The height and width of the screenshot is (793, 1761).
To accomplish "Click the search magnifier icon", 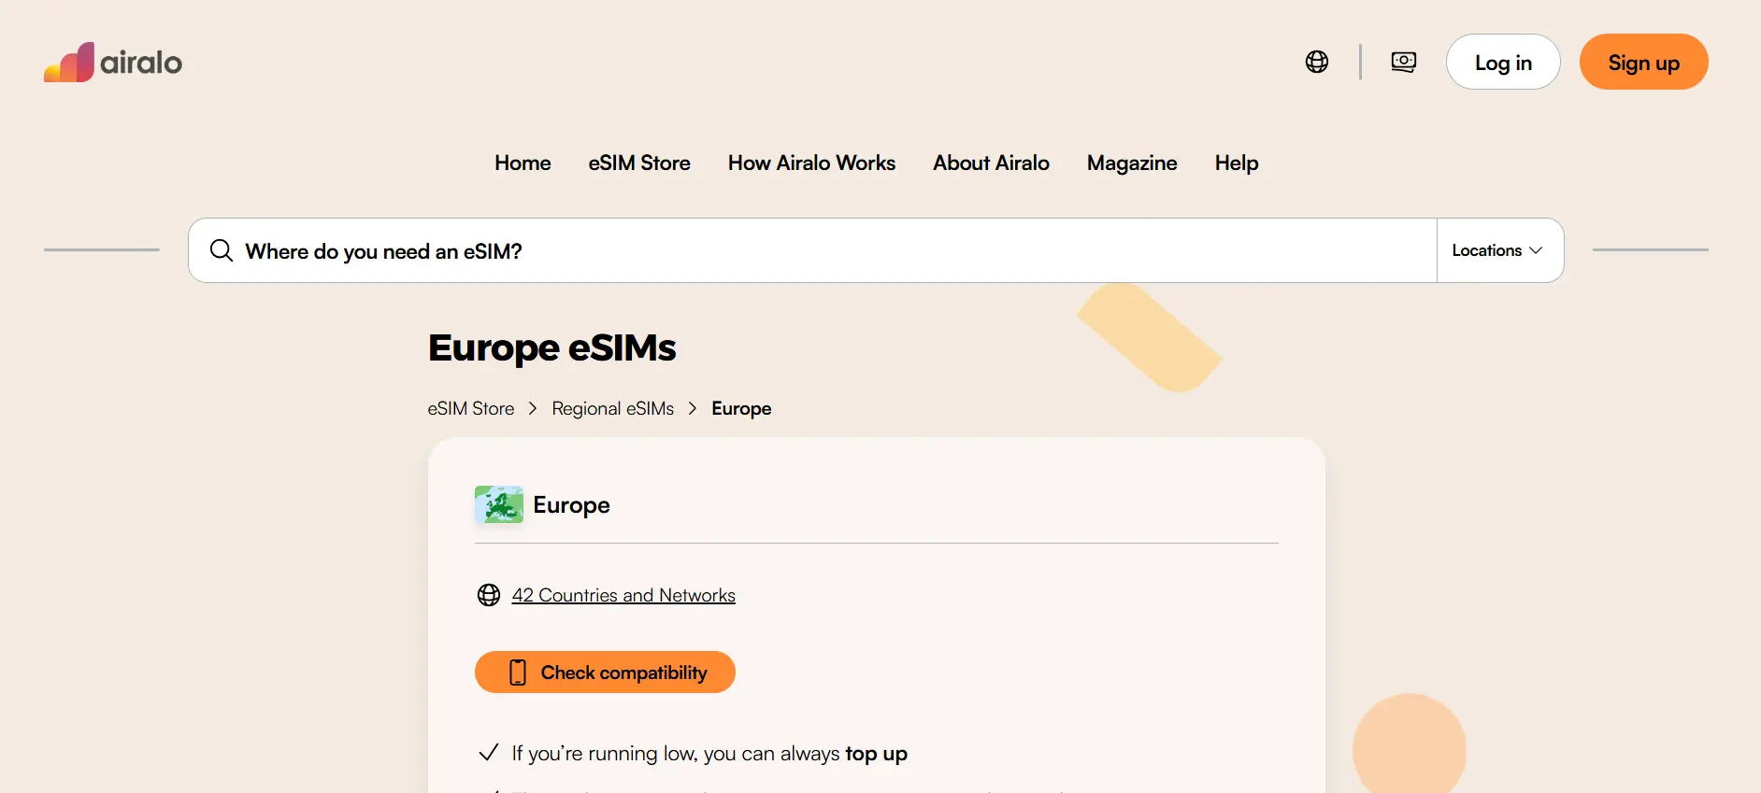I will [222, 250].
